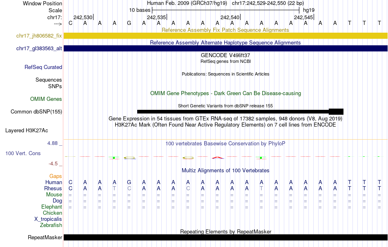
Task: Click the H3K27Ac Mark track title
Action: point(225,125)
